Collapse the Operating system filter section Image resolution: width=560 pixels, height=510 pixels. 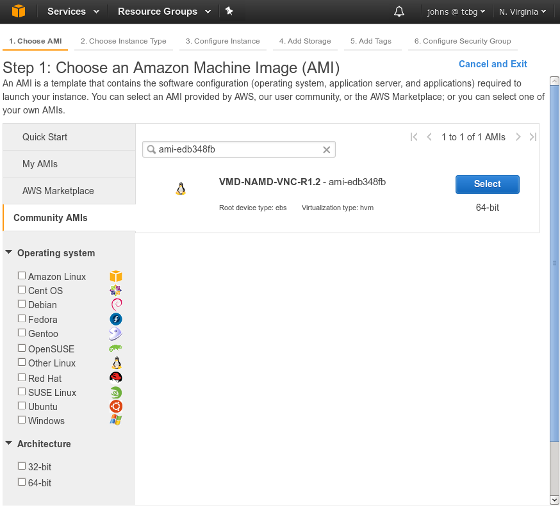click(9, 252)
